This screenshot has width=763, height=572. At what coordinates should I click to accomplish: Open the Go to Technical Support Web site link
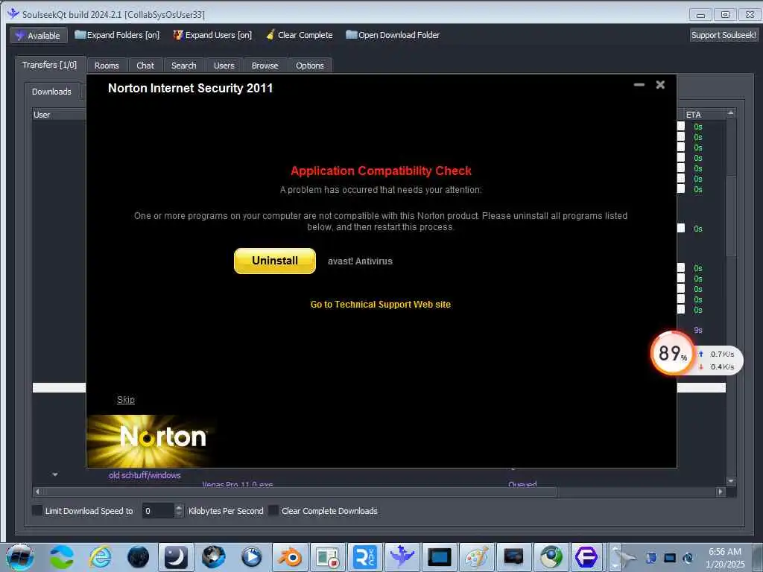(x=381, y=305)
